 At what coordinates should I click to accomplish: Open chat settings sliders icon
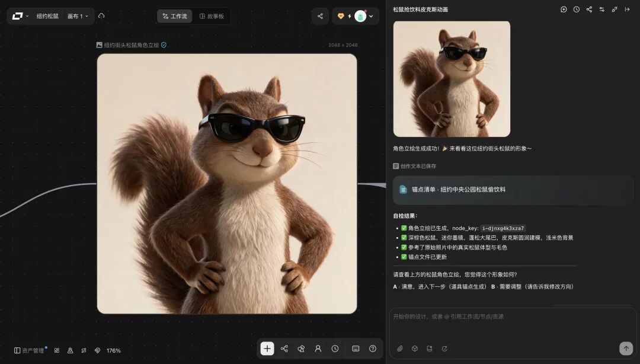click(x=601, y=9)
